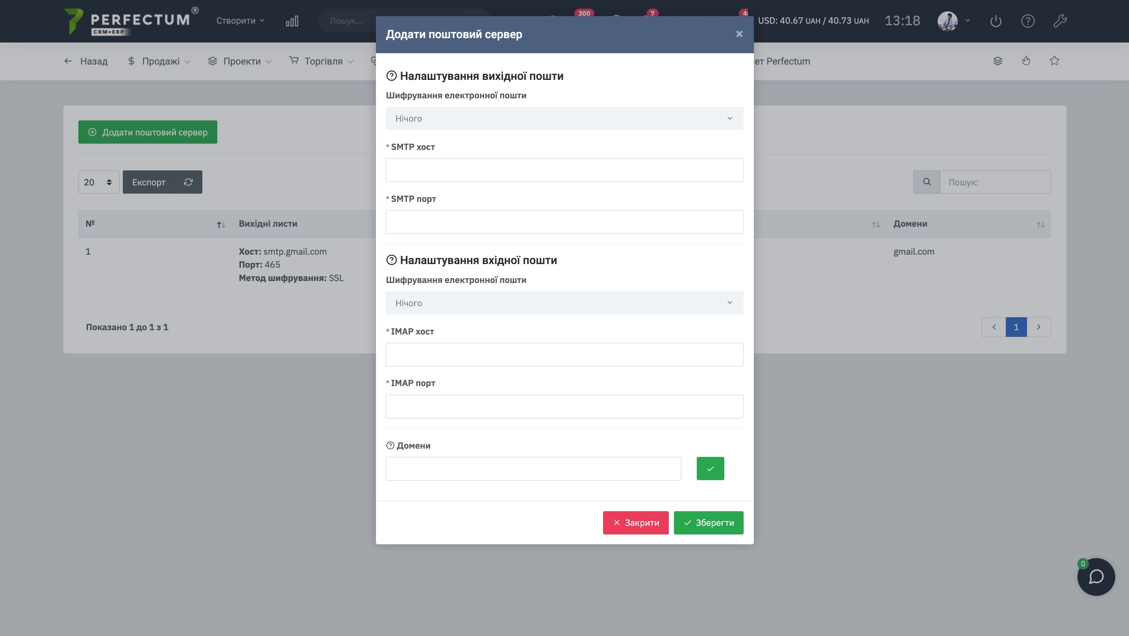Expand the Проекти menu
The image size is (1129, 636).
[x=239, y=61]
